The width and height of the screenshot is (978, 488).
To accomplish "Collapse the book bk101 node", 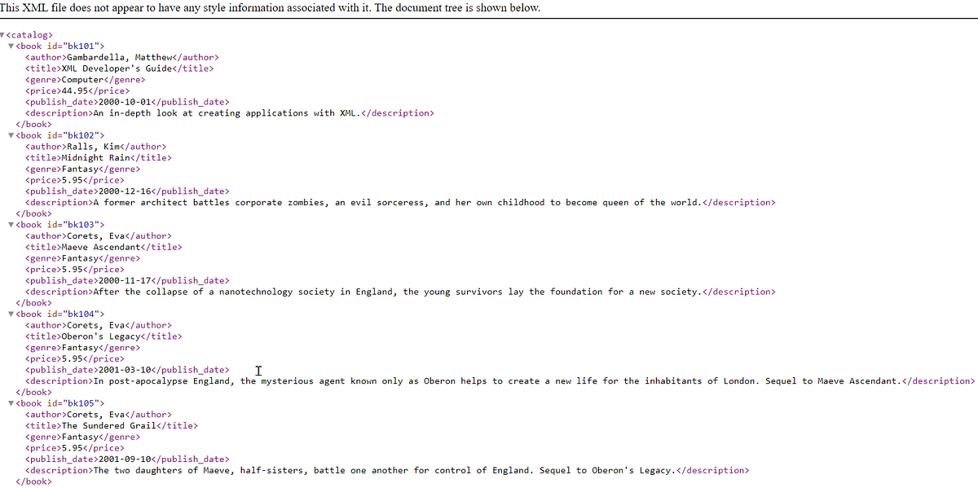I will coord(13,46).
